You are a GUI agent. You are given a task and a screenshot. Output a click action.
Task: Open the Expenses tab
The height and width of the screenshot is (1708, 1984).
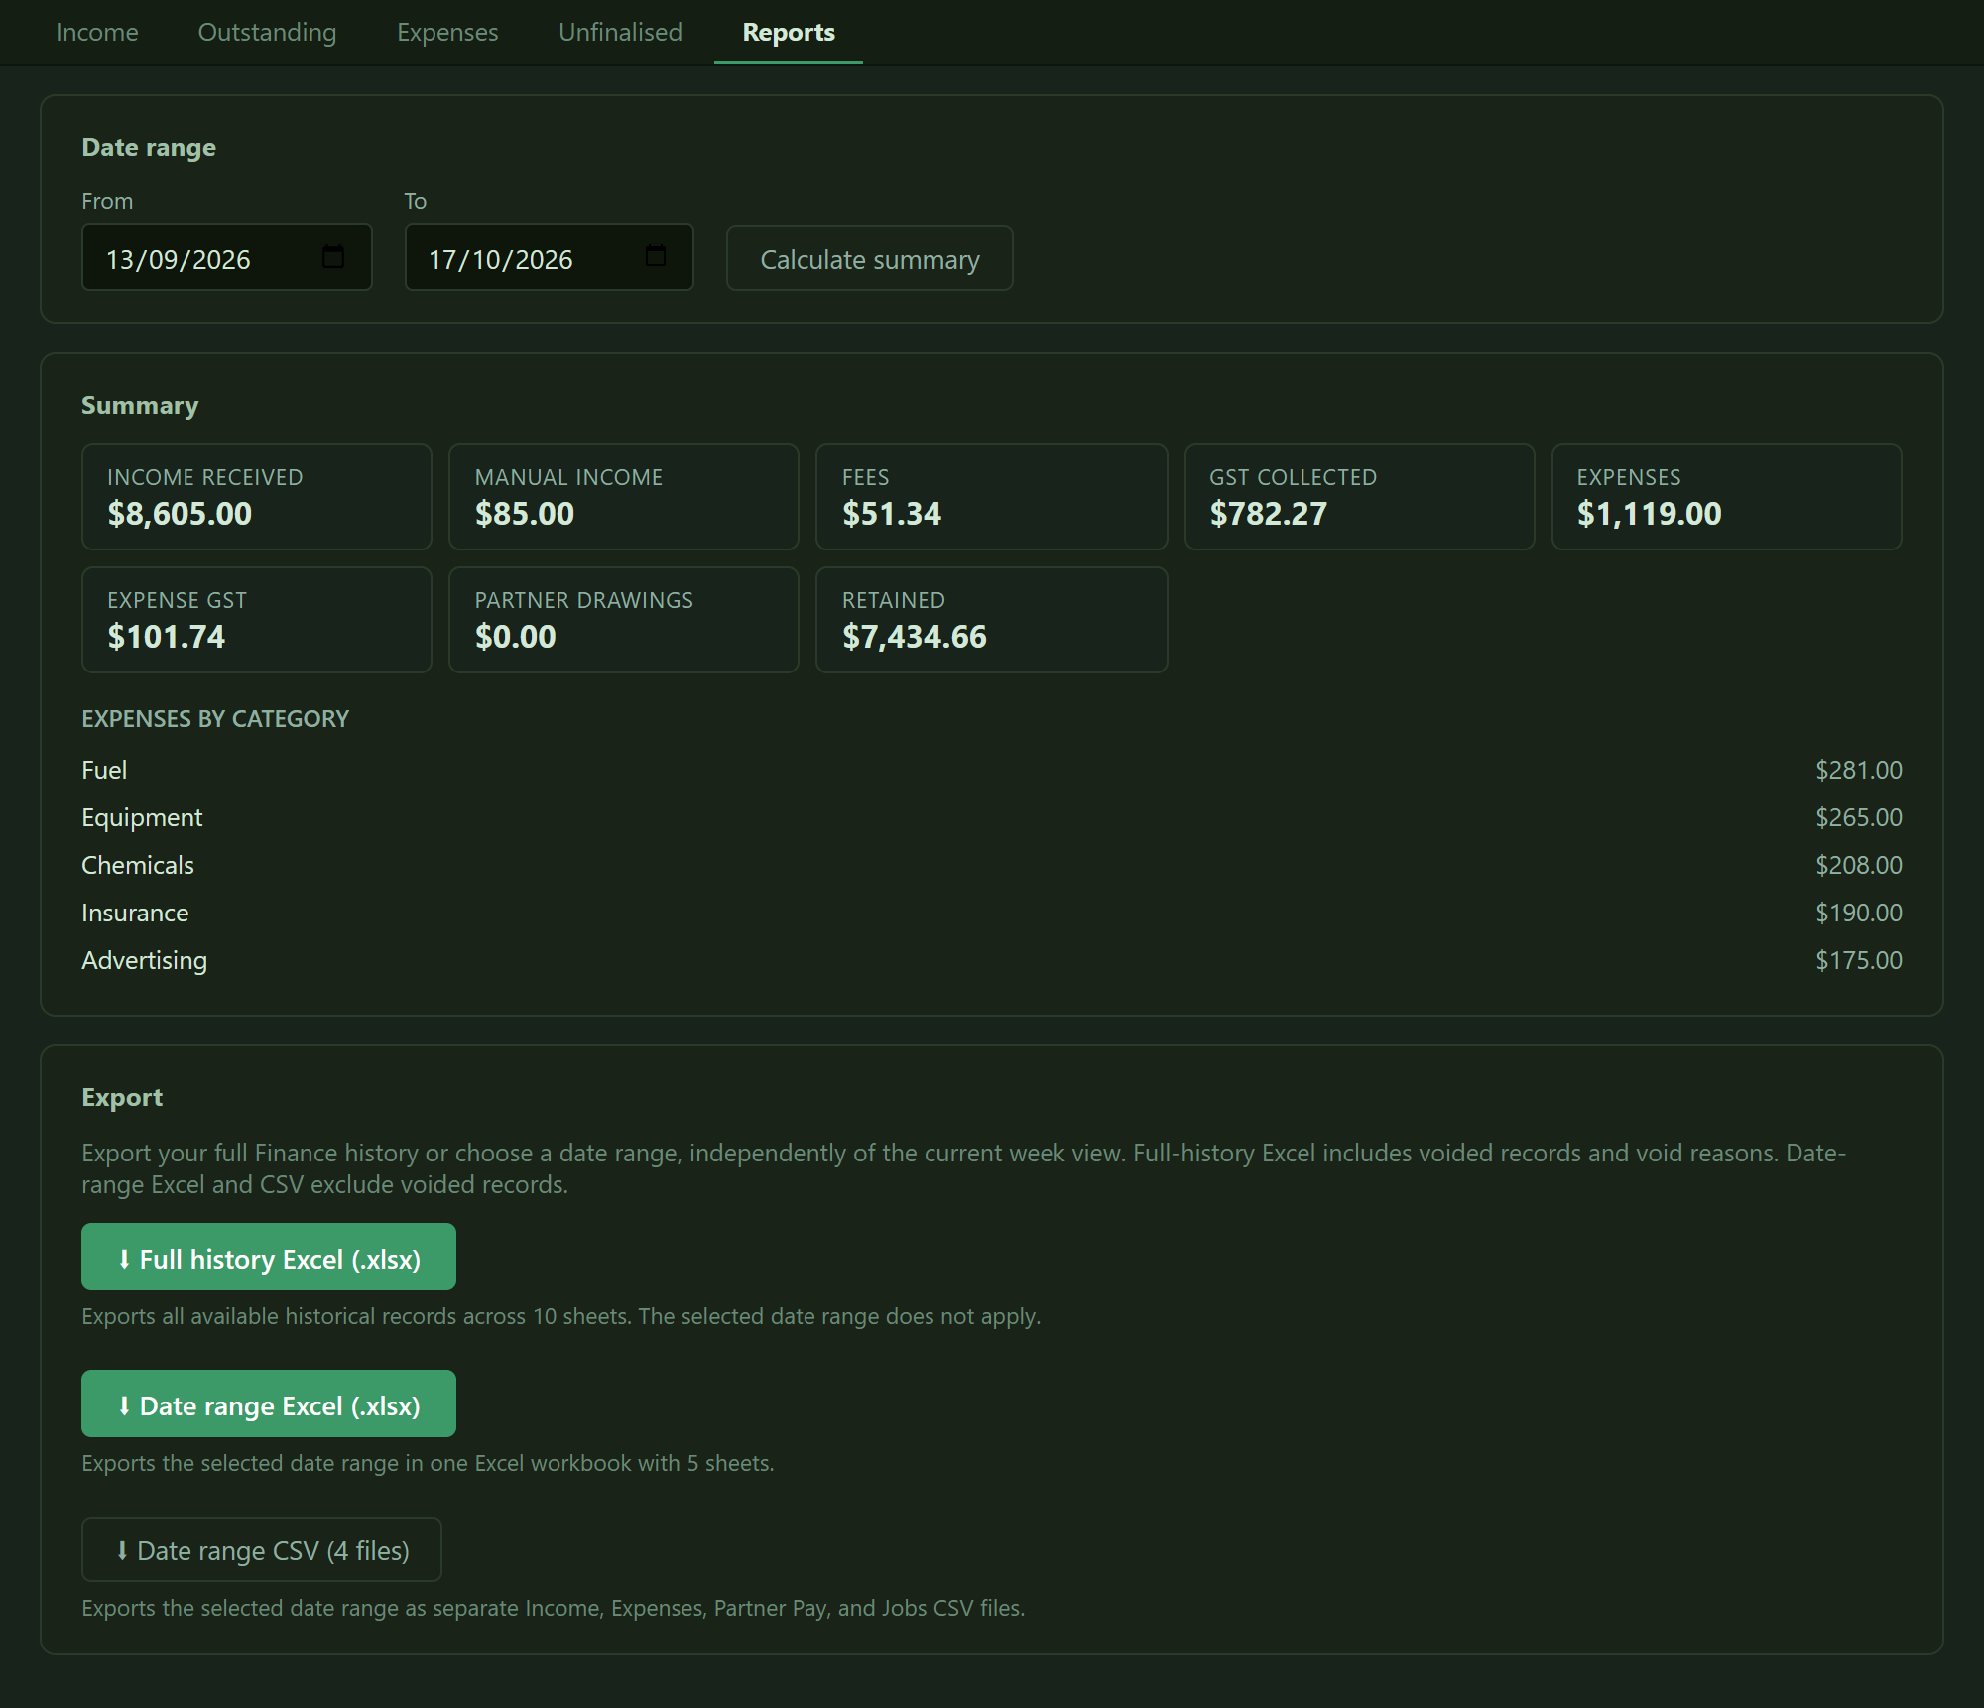447,32
